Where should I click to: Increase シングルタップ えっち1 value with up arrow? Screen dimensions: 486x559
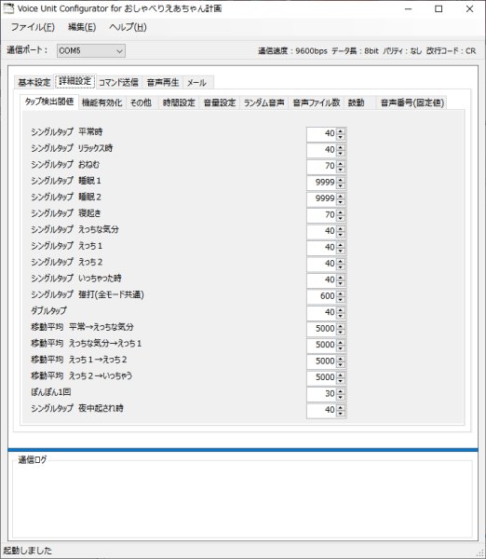[341, 245]
